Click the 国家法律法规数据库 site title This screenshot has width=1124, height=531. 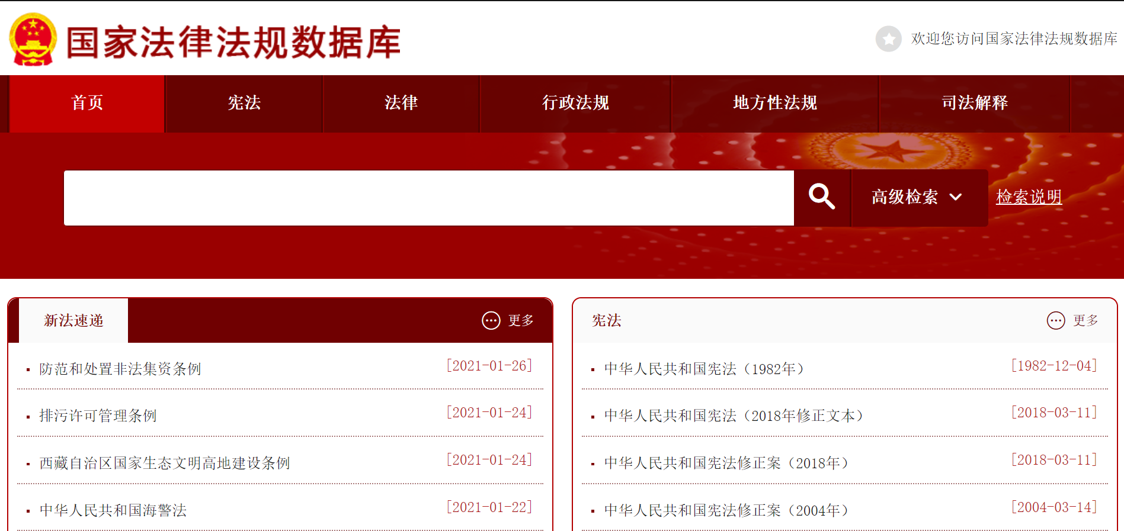(x=233, y=42)
